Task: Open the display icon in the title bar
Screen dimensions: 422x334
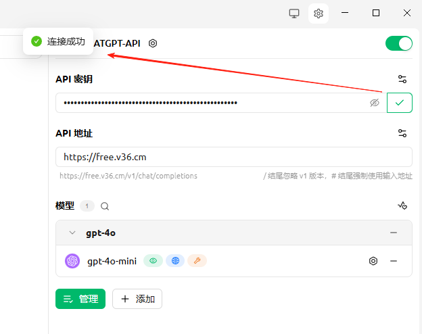Action: pos(294,14)
